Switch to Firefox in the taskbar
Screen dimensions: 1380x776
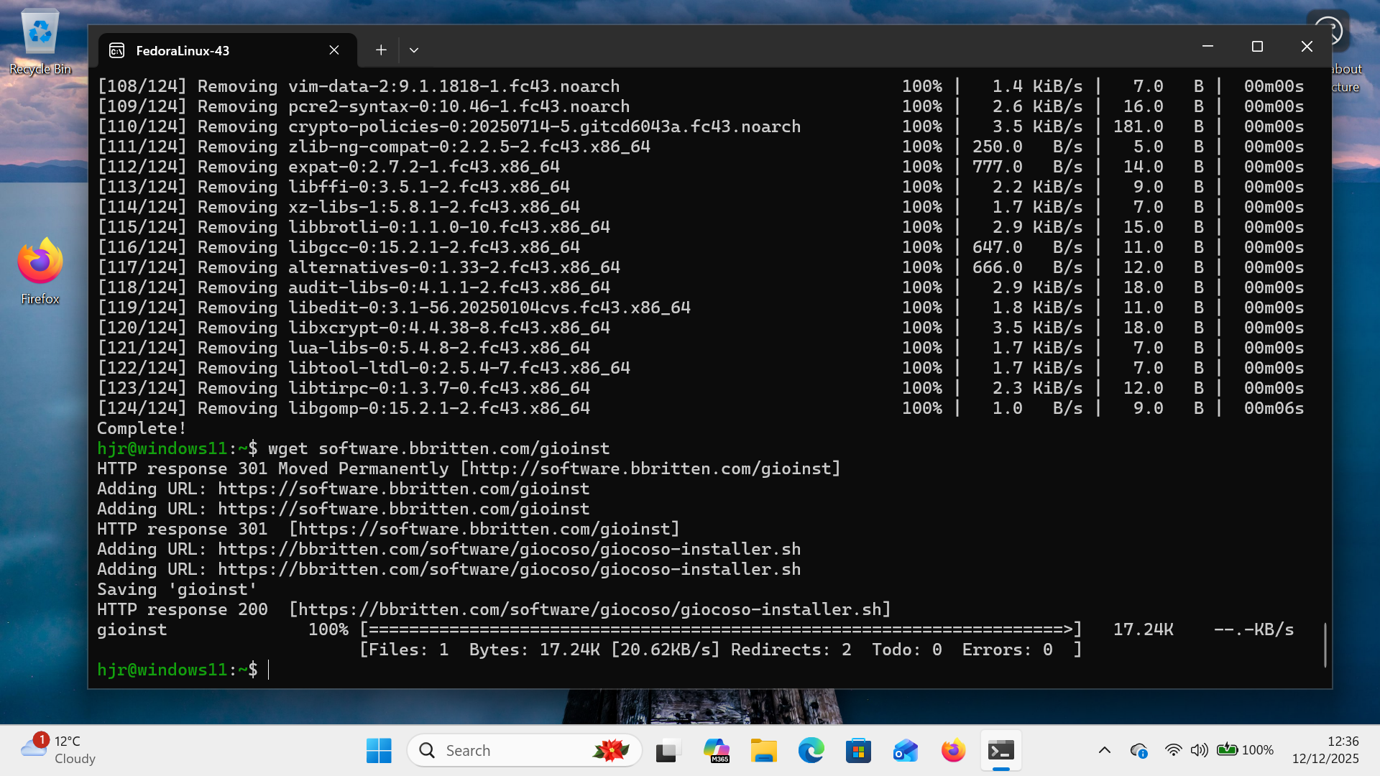coord(953,751)
